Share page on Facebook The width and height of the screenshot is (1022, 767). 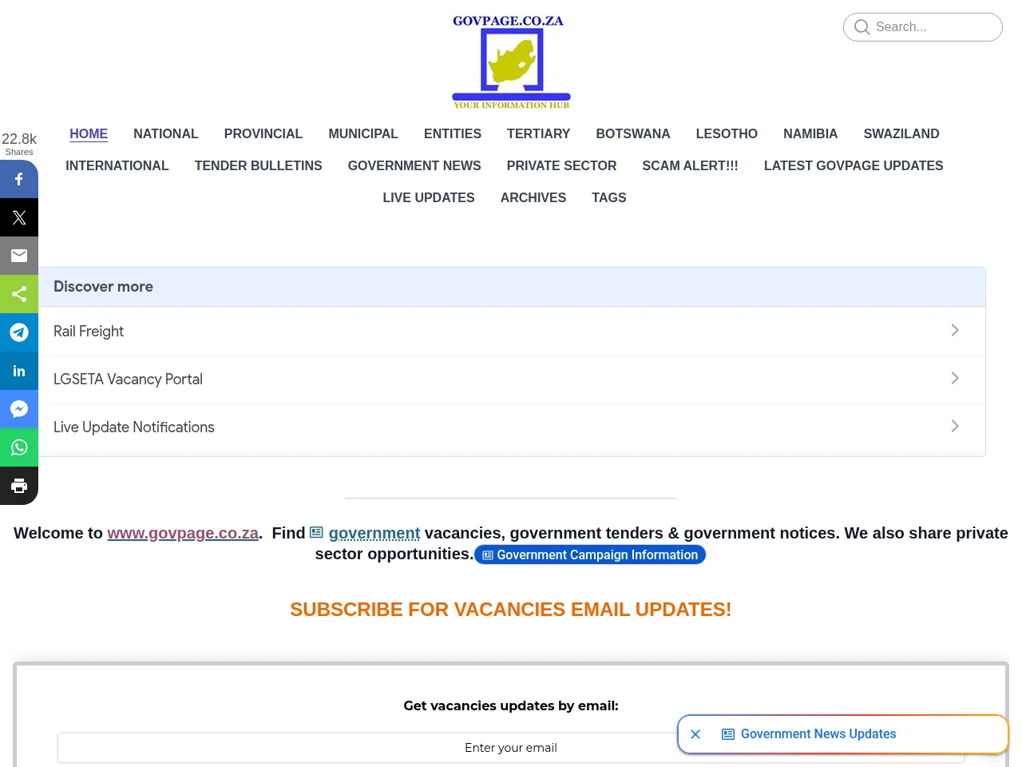coord(19,179)
